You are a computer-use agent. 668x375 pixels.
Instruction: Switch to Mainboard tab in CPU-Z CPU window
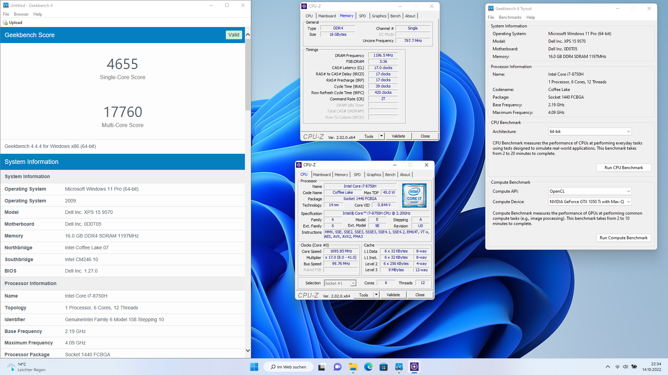[x=322, y=175]
